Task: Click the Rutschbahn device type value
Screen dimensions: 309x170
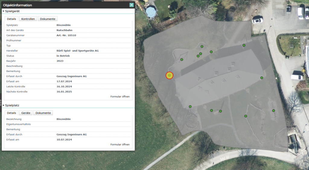Action: pyautogui.click(x=64, y=30)
